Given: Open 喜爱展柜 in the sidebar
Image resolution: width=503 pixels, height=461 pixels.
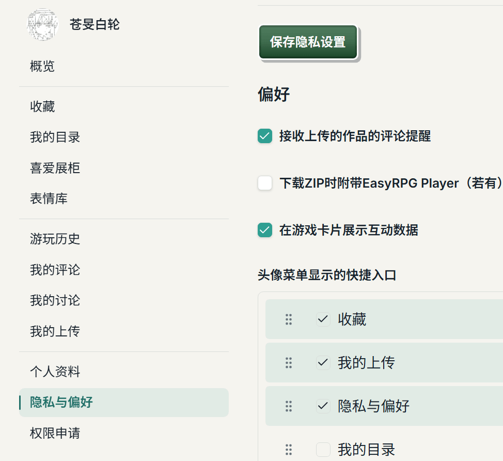Looking at the screenshot, I should [x=55, y=168].
